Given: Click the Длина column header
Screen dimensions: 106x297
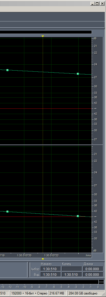Looking at the screenshot, I should tap(88, 264).
